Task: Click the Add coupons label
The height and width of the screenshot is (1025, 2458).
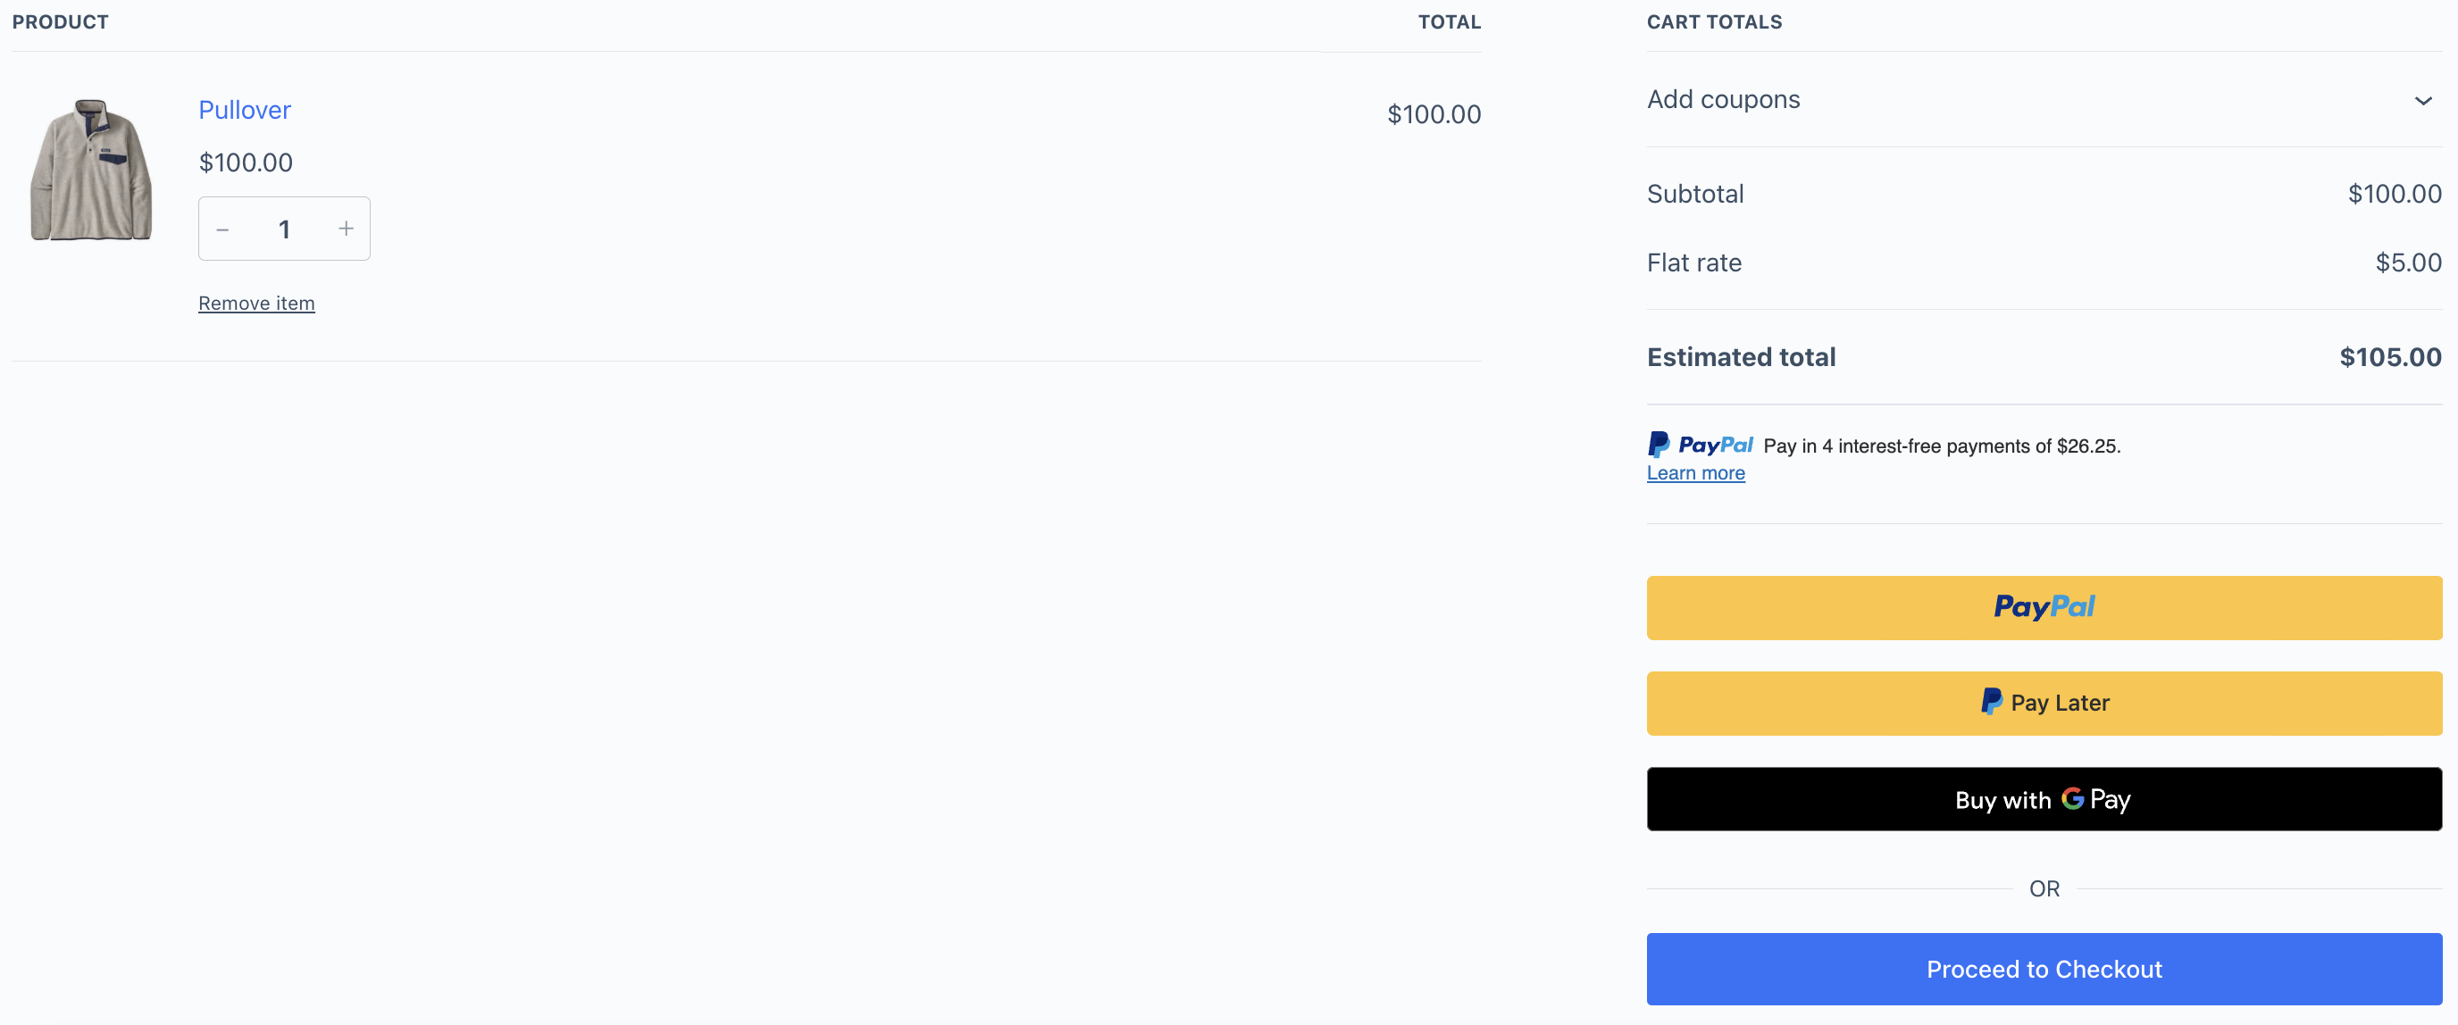Action: [1722, 99]
